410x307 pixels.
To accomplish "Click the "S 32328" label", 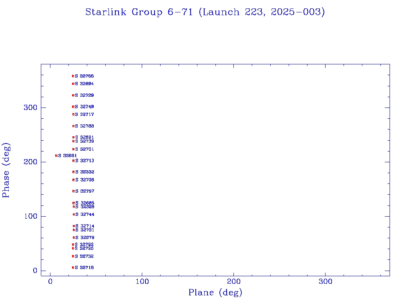I will [85, 207].
